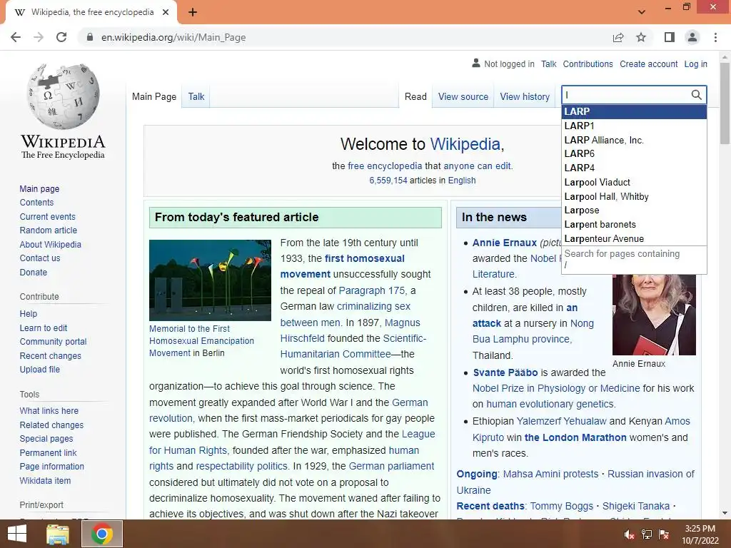Open the Windows Start button

pos(17,534)
